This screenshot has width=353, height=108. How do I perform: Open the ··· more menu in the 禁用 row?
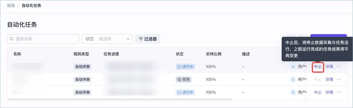[x=339, y=79]
